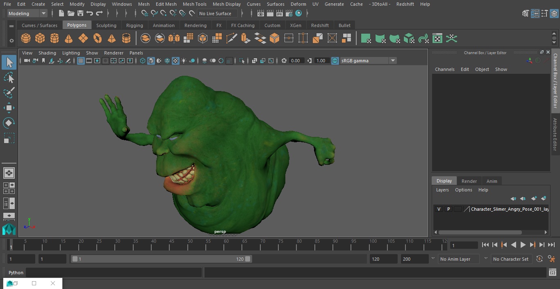
Task: Click the polygon torus shelf icon
Action: click(x=98, y=39)
